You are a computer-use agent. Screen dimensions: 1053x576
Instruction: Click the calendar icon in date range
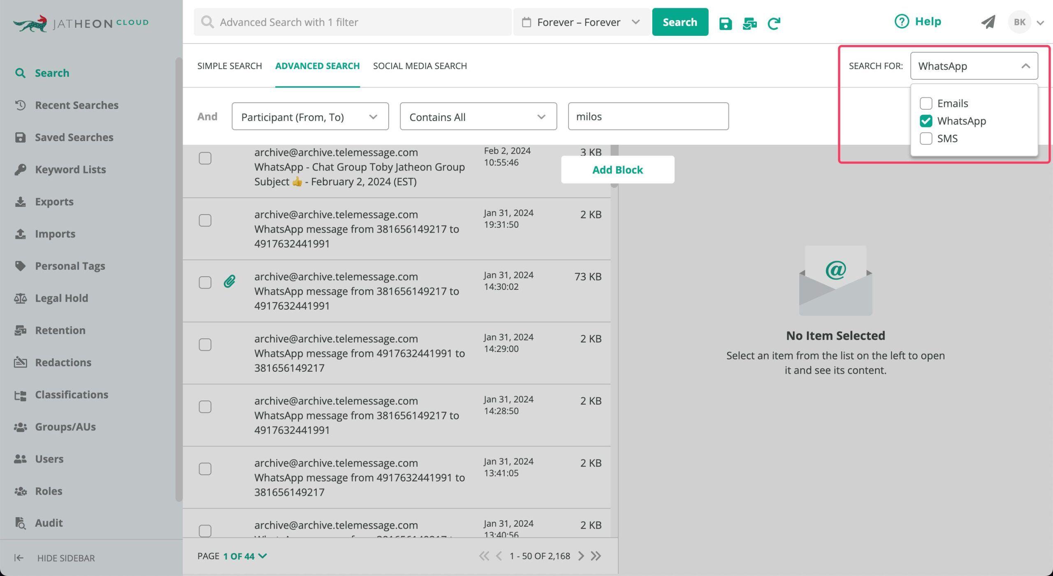(x=526, y=22)
